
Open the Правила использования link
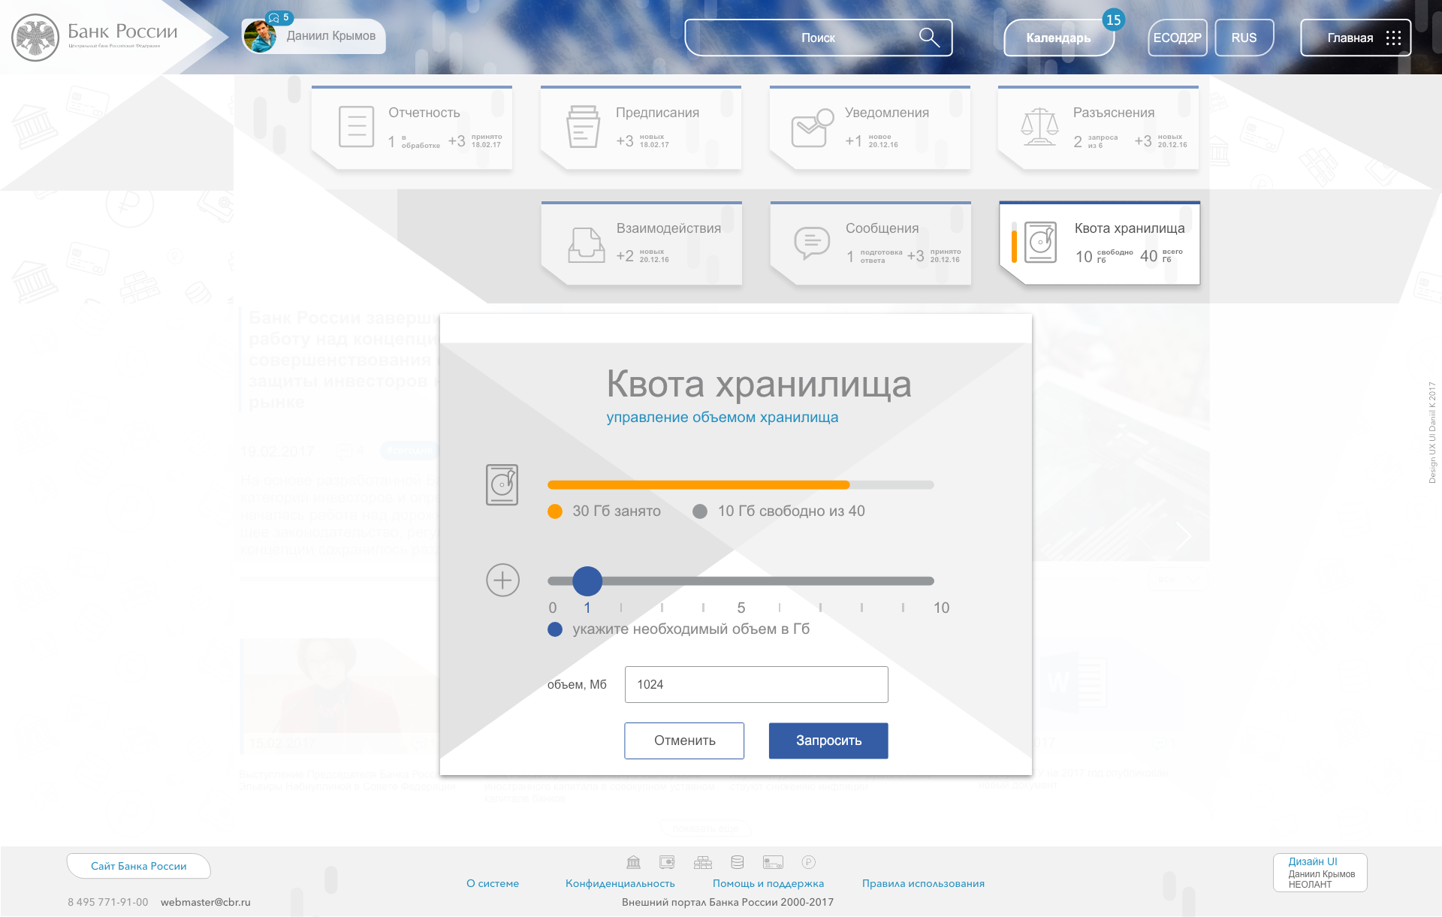tap(923, 883)
